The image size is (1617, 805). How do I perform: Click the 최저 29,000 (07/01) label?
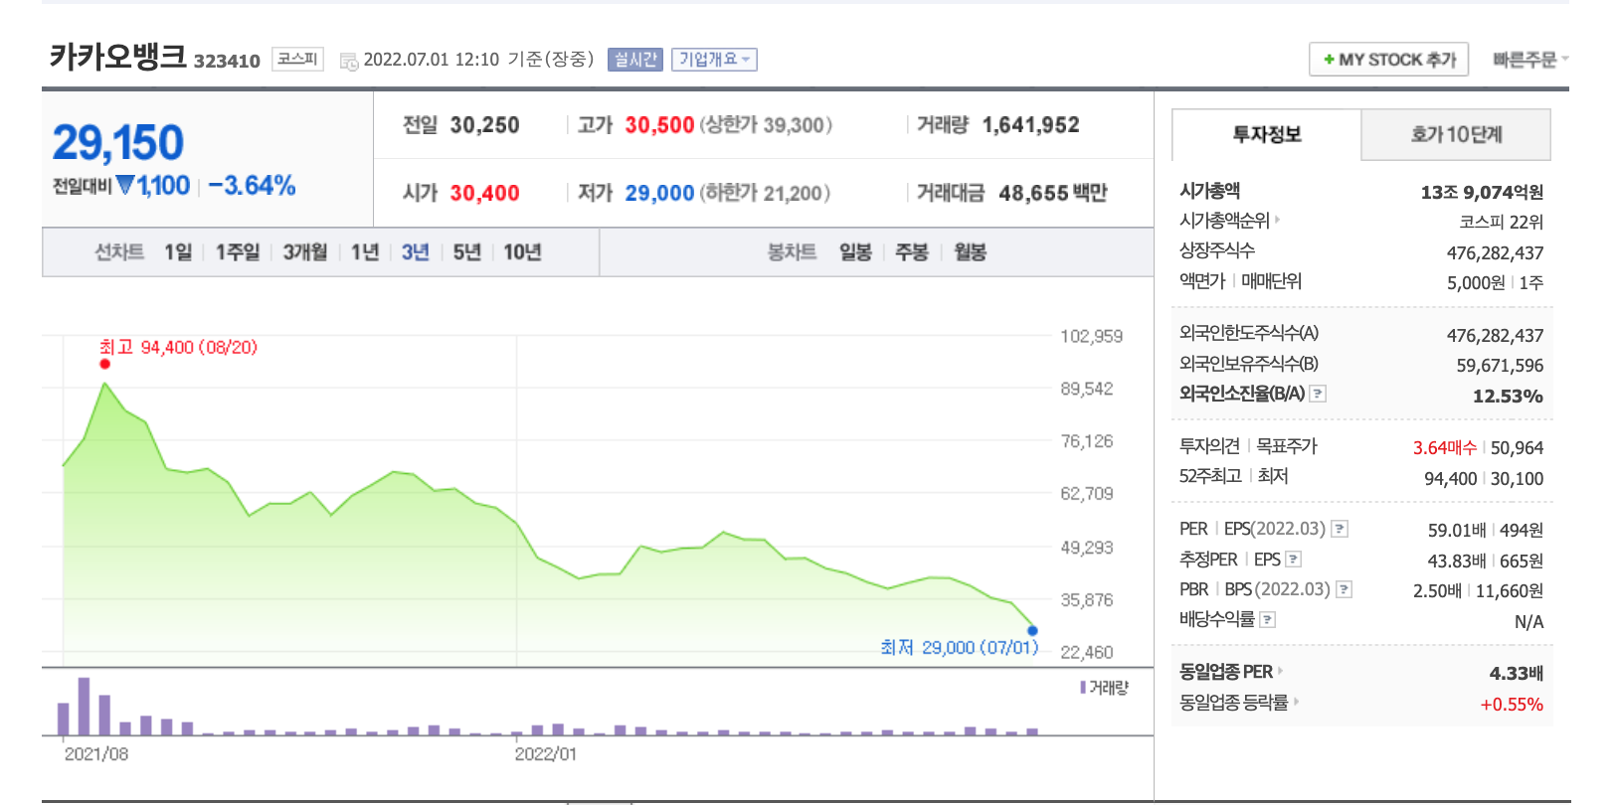(x=960, y=647)
